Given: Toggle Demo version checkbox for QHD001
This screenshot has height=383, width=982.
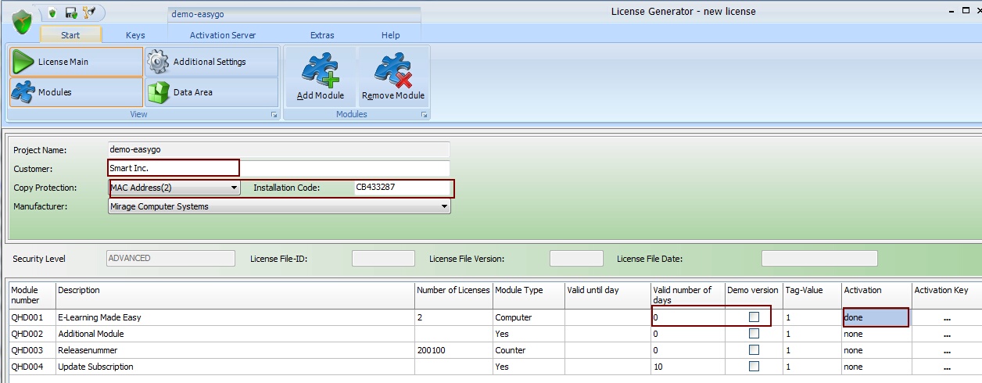Looking at the screenshot, I should click(x=754, y=317).
